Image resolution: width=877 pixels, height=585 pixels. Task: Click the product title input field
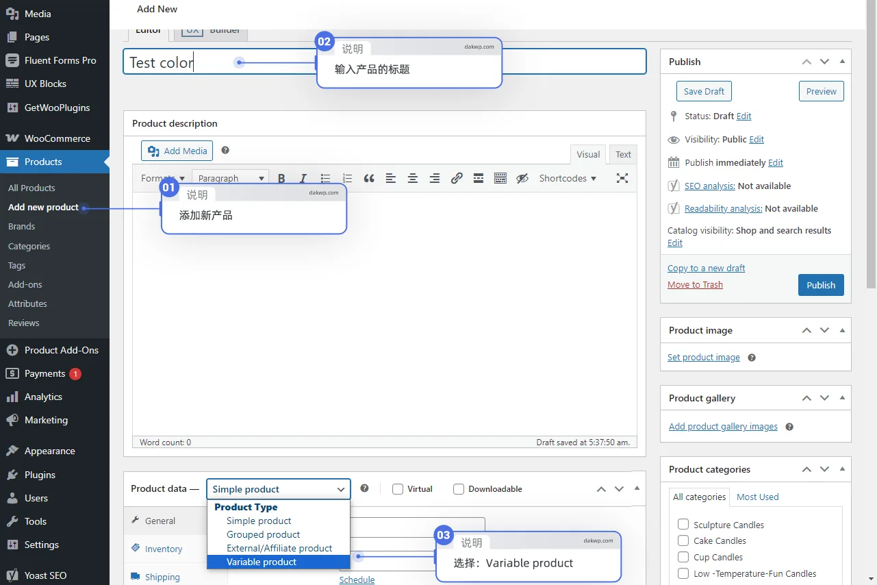[385, 62]
